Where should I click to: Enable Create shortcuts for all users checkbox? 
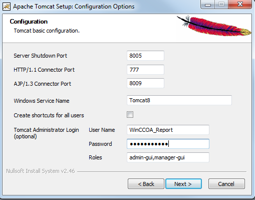point(130,115)
